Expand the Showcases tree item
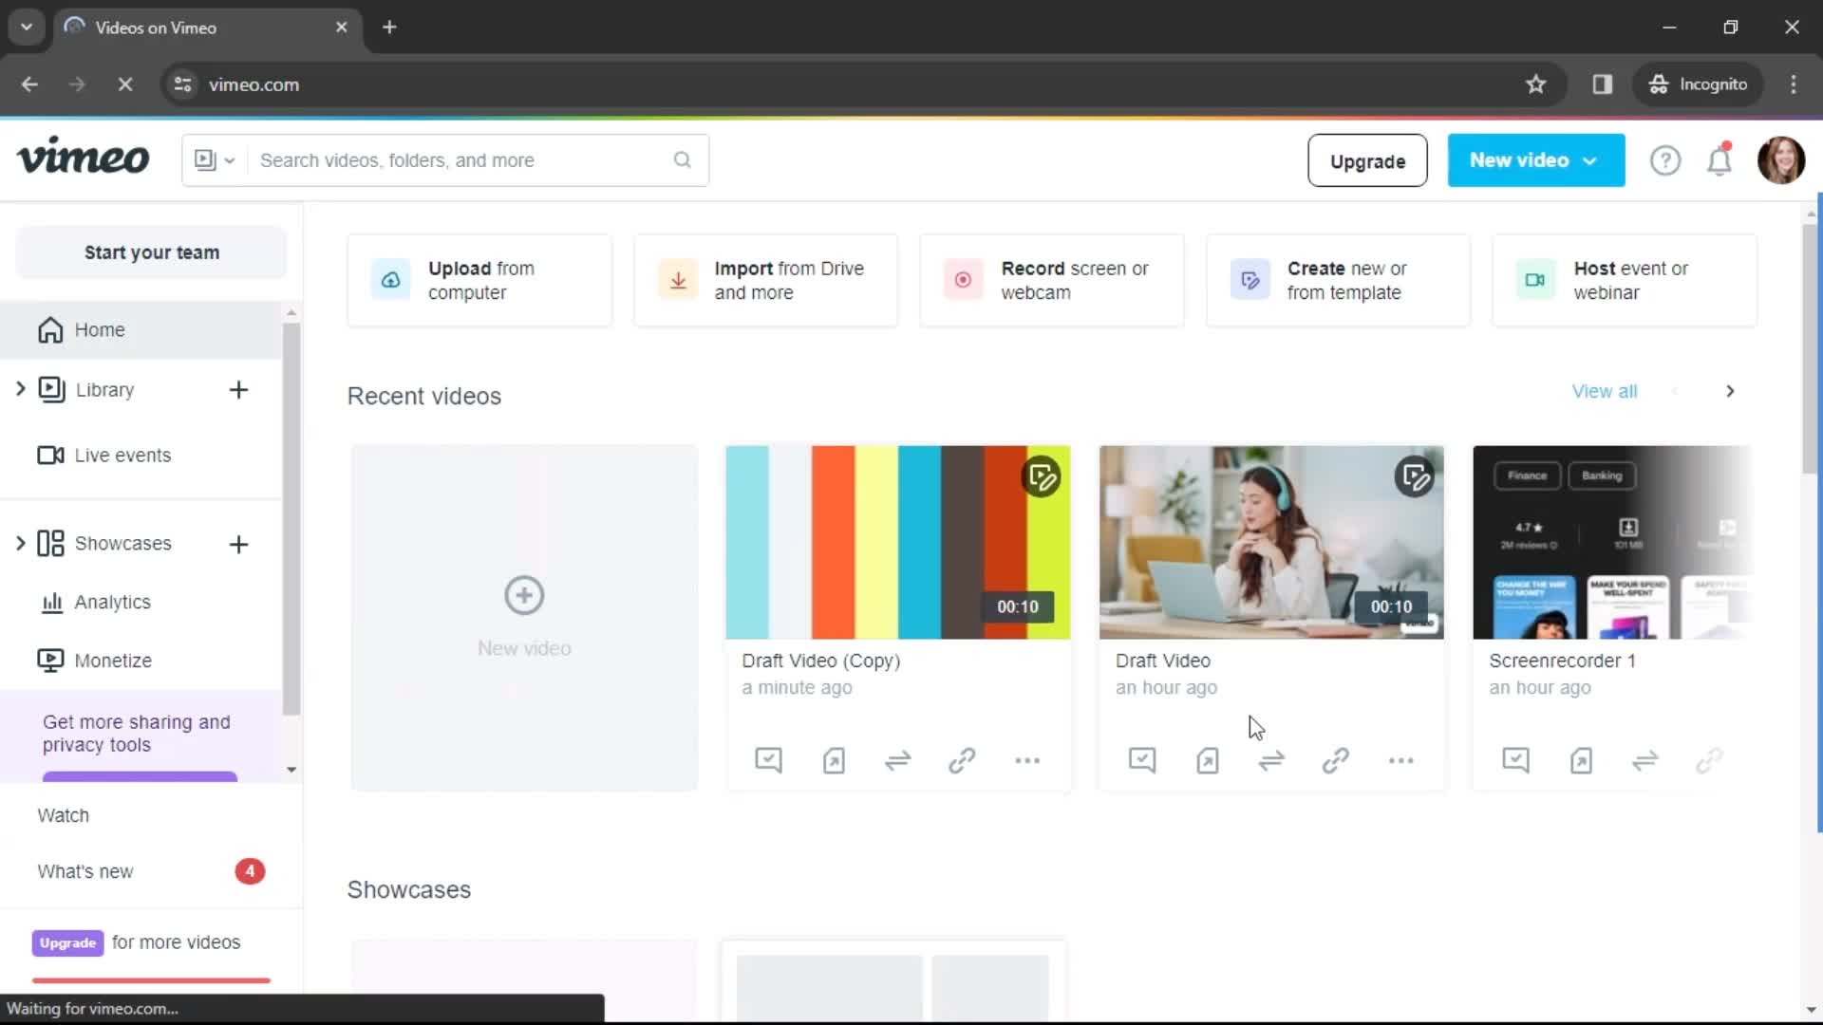1823x1025 pixels. pos(20,542)
